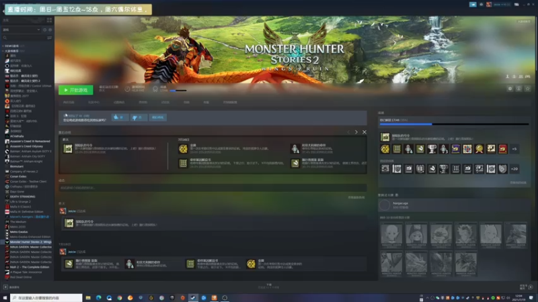Switch library sidebar to grid view
This screenshot has height=302, width=538.
[49, 20]
